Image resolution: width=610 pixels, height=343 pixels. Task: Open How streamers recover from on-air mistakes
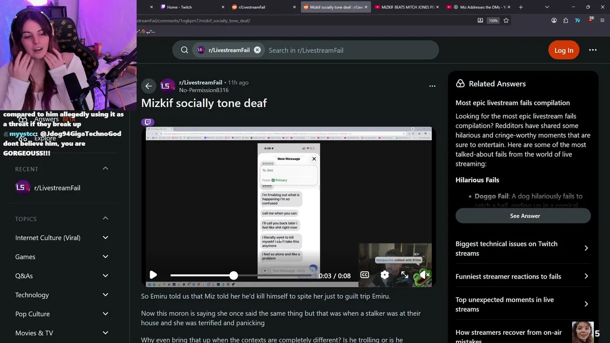point(508,336)
